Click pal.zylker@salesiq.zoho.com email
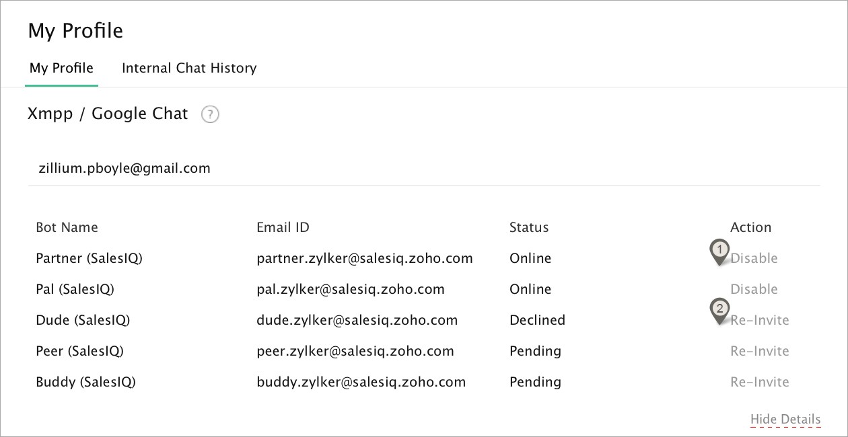This screenshot has width=848, height=437. coord(351,289)
